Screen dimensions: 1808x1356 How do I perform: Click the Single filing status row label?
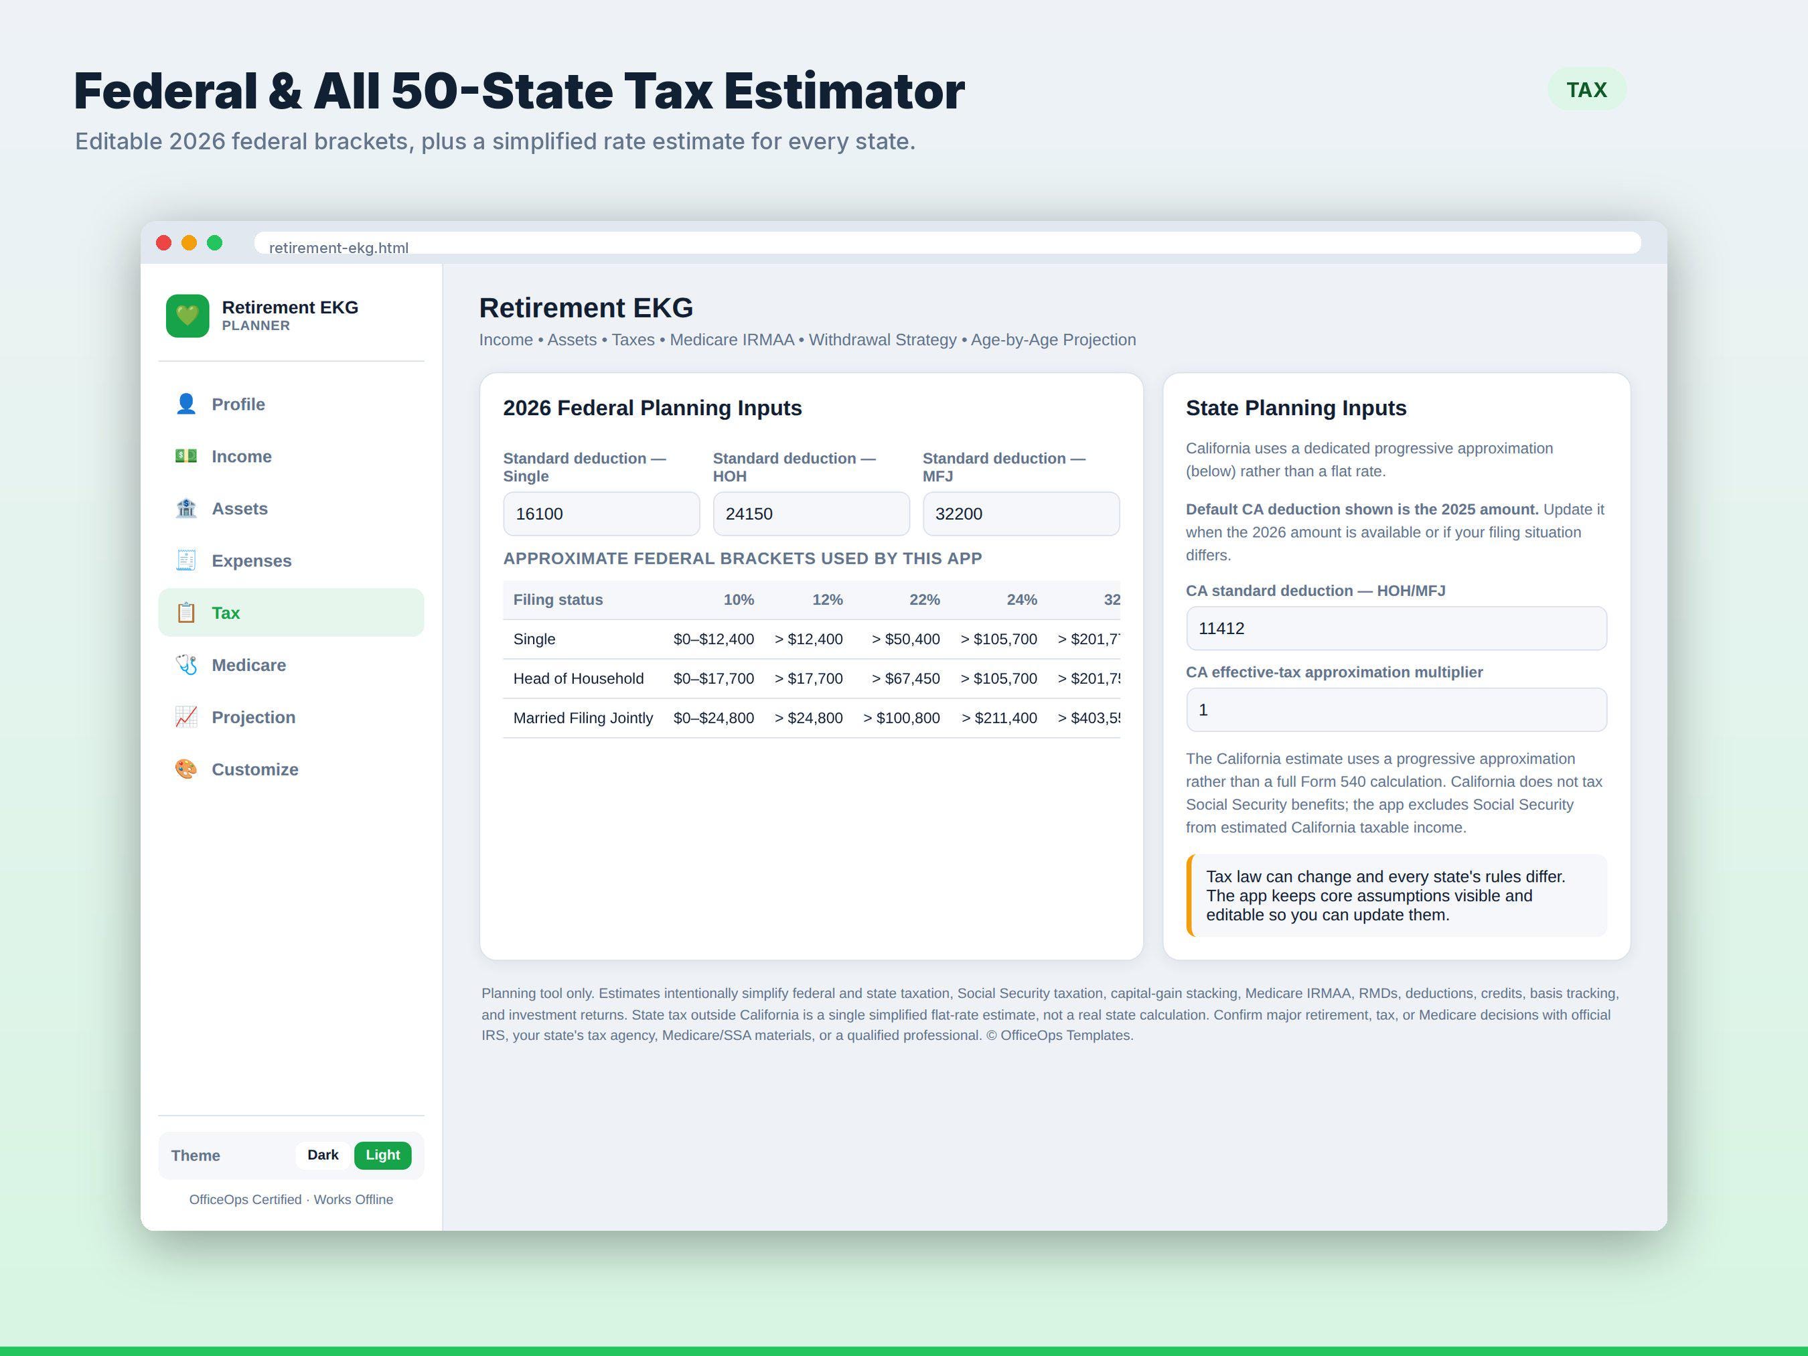(x=534, y=639)
